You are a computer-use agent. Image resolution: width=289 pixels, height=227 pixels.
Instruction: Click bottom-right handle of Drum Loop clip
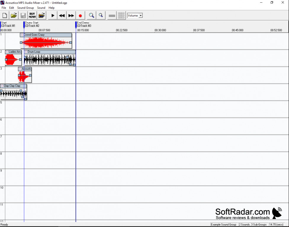pos(74,65)
